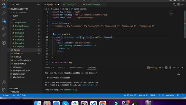
Task: Split the editor to the right
Action: 178,5
